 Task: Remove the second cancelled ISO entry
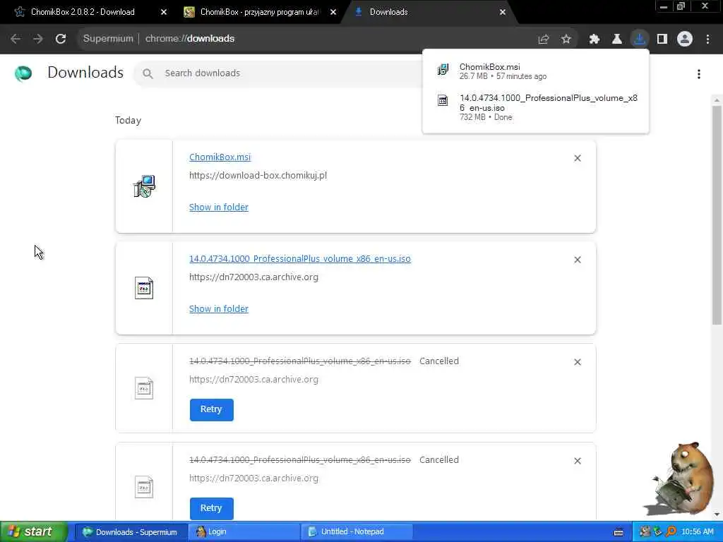pyautogui.click(x=578, y=461)
